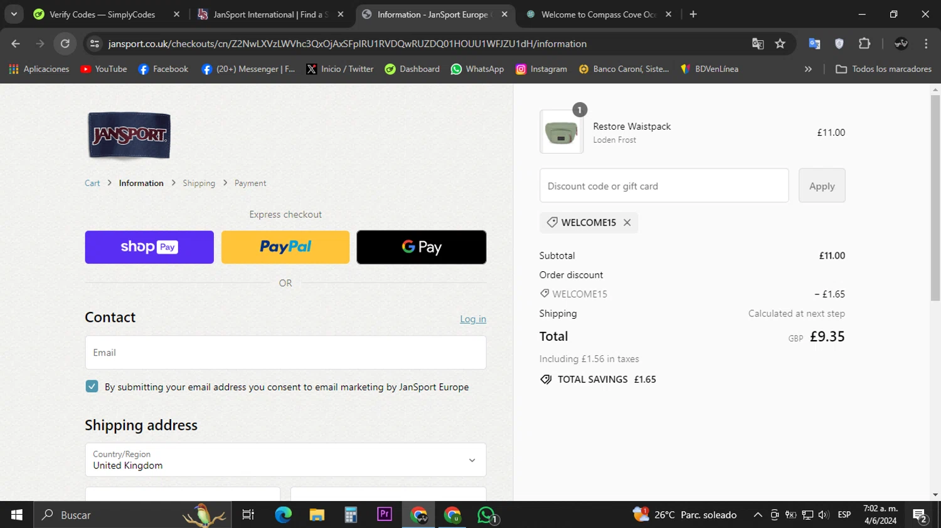Click the Log in link

tap(473, 319)
